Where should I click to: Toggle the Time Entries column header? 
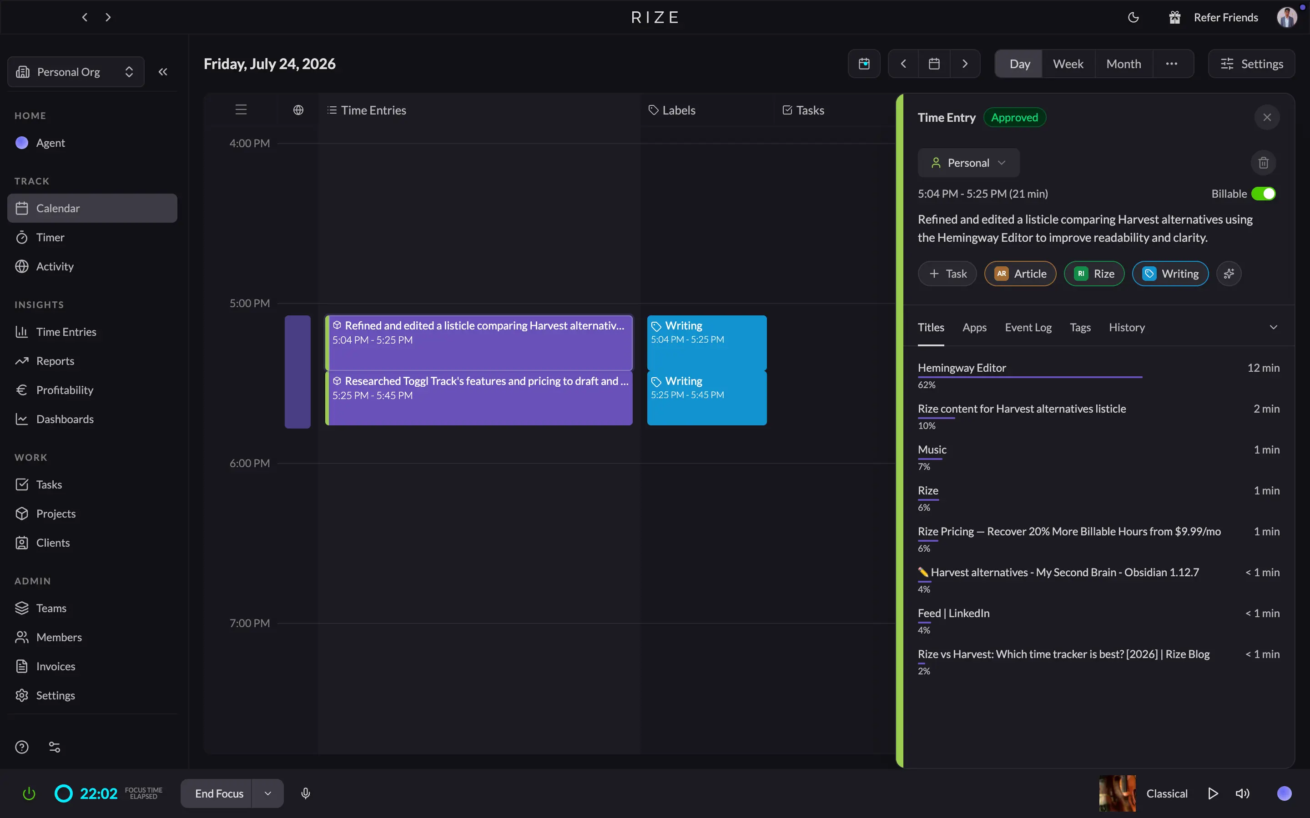coord(367,110)
